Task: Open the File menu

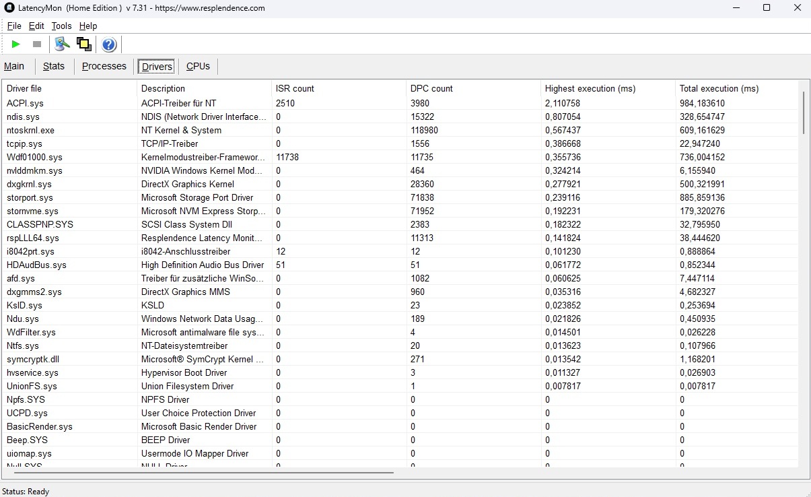Action: coord(14,26)
